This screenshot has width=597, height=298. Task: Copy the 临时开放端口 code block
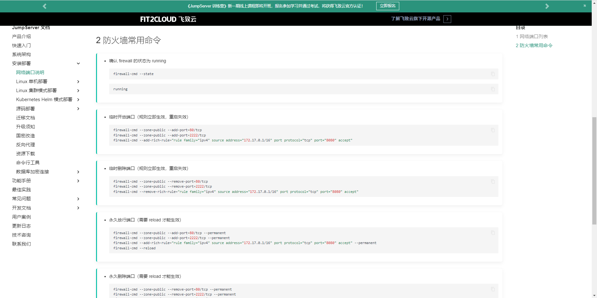(x=493, y=130)
